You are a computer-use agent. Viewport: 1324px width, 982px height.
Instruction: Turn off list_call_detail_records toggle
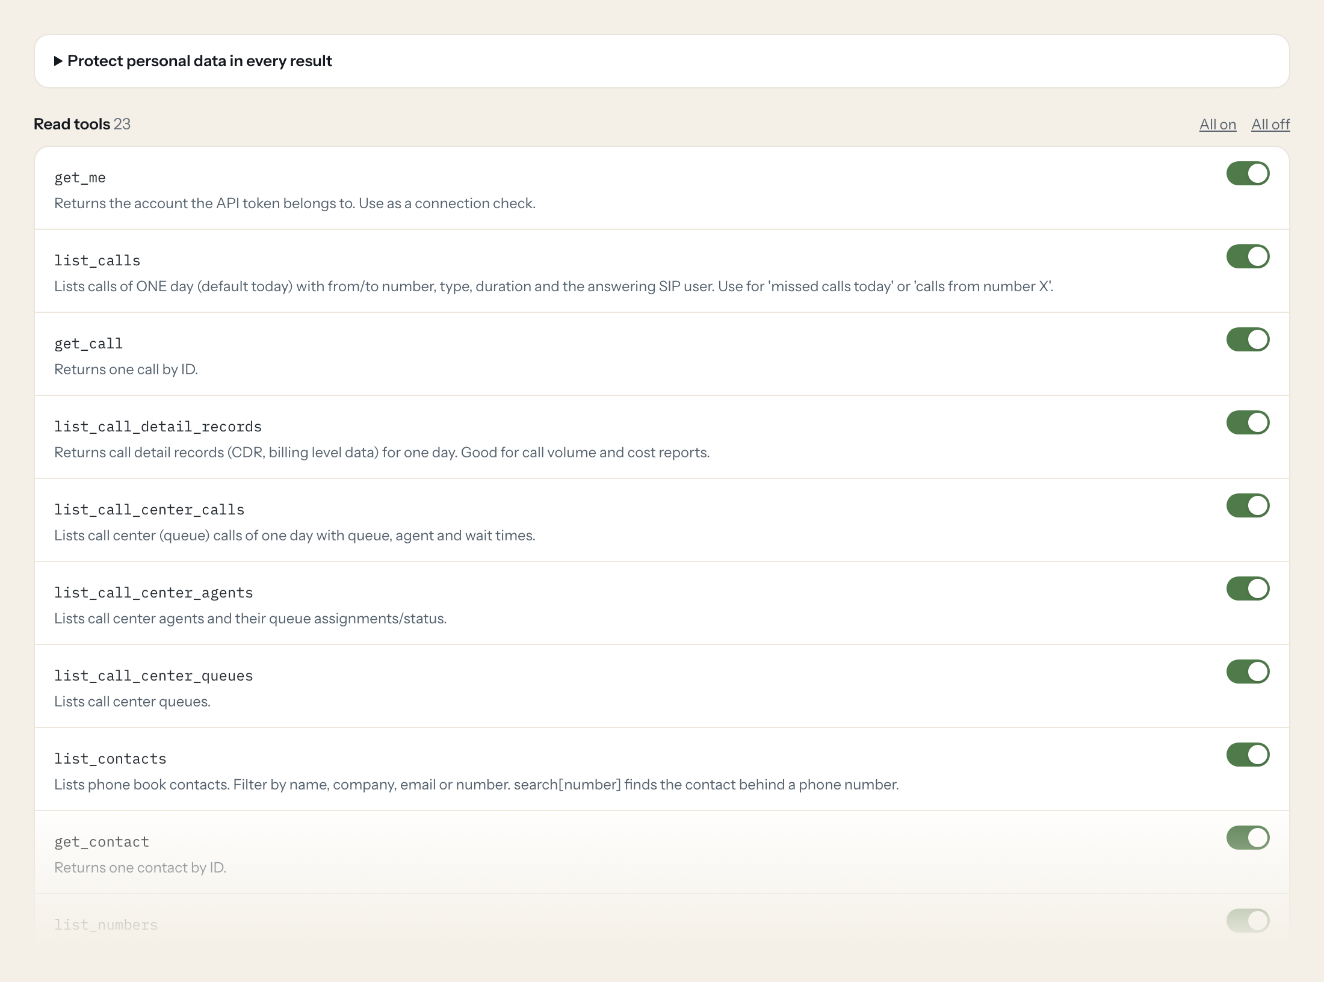point(1248,422)
